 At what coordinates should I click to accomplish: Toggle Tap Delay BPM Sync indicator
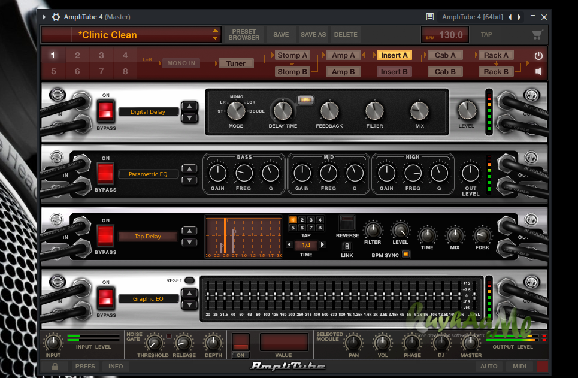[405, 254]
